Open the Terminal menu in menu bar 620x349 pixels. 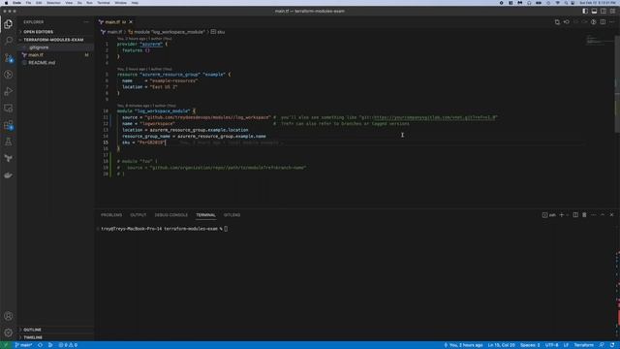104,3
